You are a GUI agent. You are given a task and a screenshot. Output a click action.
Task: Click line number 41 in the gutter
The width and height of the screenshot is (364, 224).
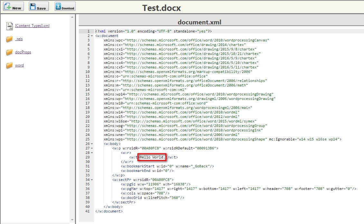pos(88,211)
